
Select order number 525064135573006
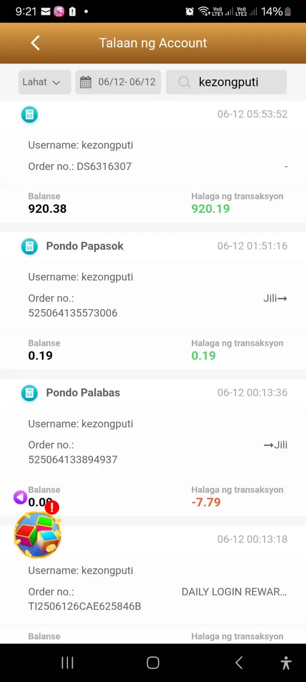(73, 313)
